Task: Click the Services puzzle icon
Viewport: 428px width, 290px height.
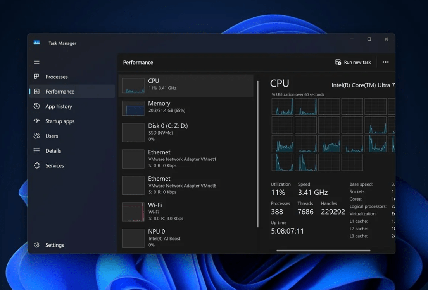Action: click(36, 165)
